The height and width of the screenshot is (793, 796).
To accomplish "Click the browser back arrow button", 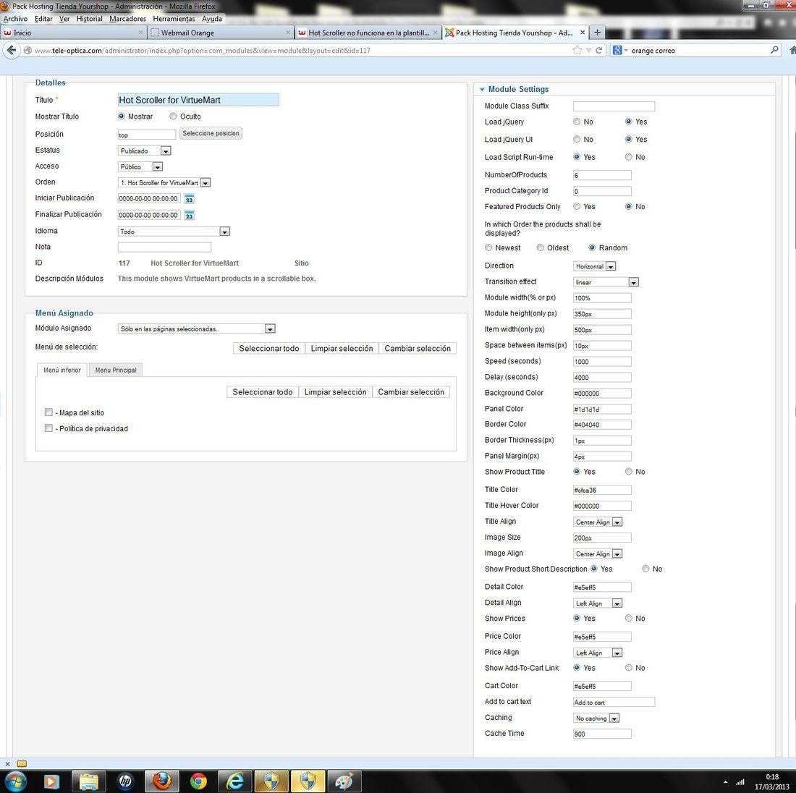I will click(12, 50).
